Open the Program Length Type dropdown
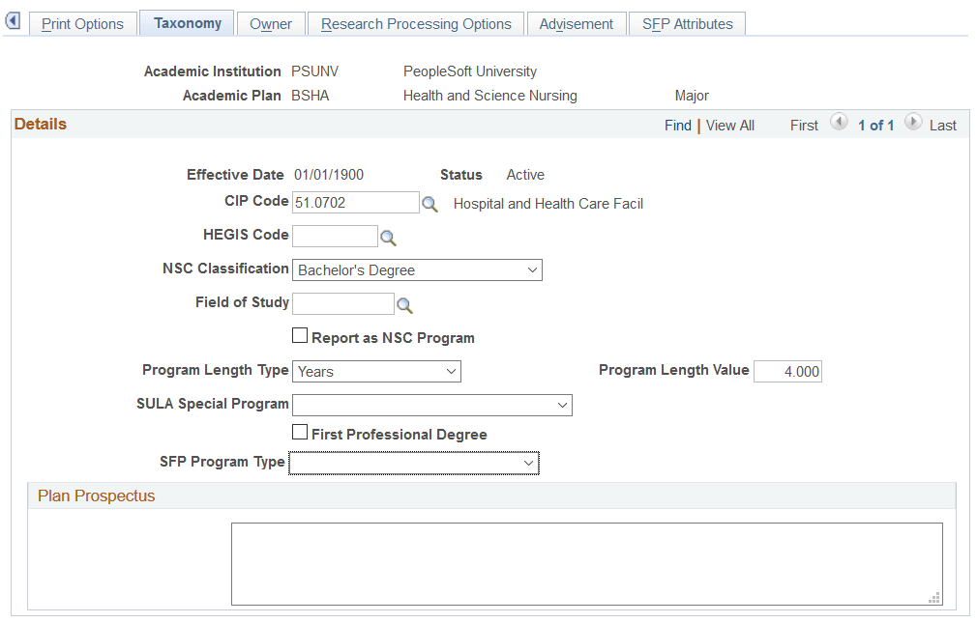Viewport: 977px width, 623px height. coord(376,372)
